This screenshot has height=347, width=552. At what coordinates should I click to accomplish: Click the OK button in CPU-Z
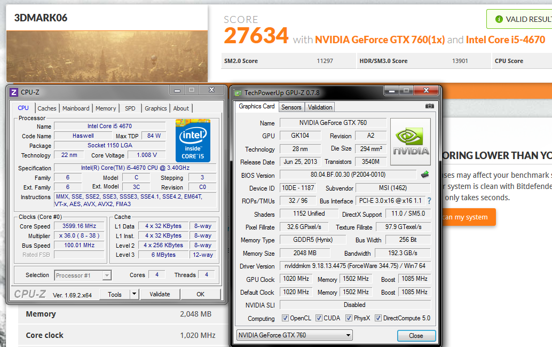click(x=201, y=294)
